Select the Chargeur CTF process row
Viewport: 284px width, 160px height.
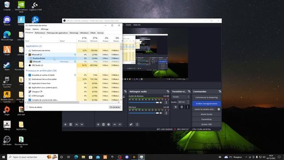[72, 92]
